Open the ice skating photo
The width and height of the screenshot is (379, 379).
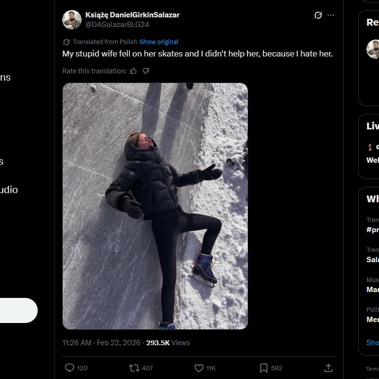(155, 206)
